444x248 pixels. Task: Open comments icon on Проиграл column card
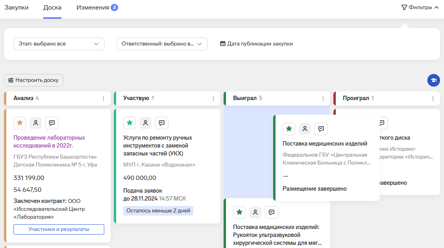[382, 123]
